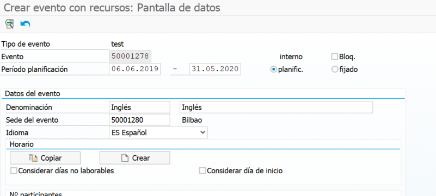Click the end date 31.05.2020 field
Image resolution: width=436 pixels, height=196 pixels.
tap(215, 69)
